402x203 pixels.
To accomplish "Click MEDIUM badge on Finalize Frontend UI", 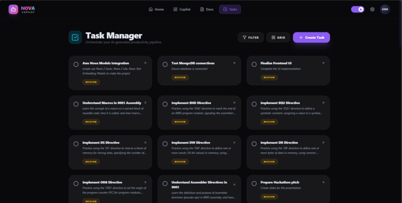I will tap(269, 78).
